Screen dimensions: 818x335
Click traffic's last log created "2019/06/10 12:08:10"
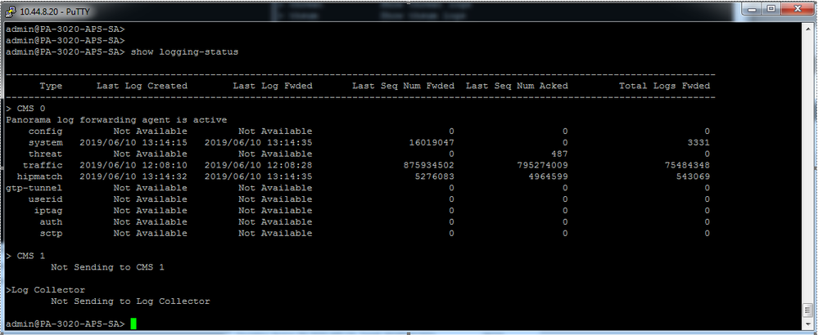[133, 165]
